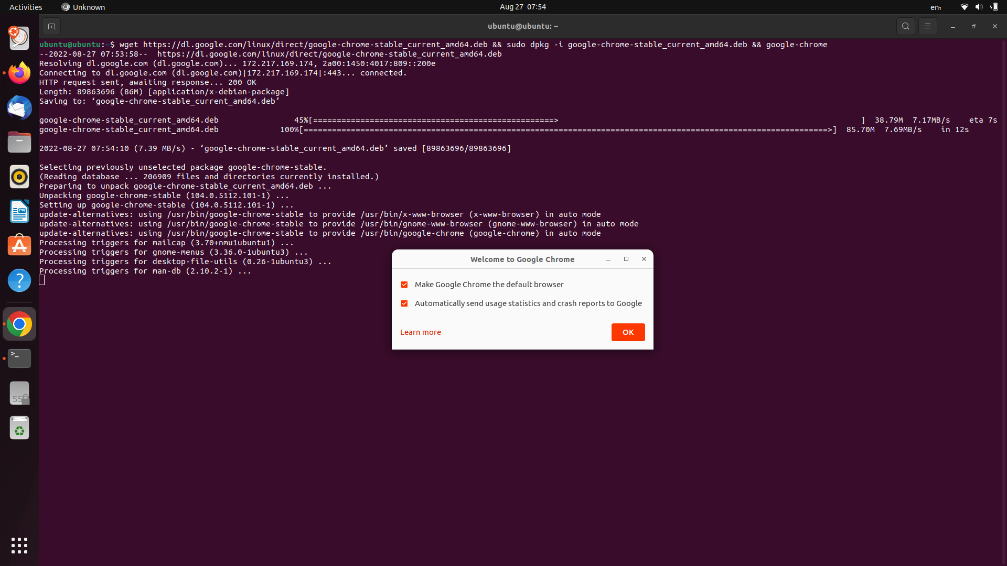The image size is (1007, 566).
Task: Switch to Terminal via dock icon
Action: [x=19, y=359]
